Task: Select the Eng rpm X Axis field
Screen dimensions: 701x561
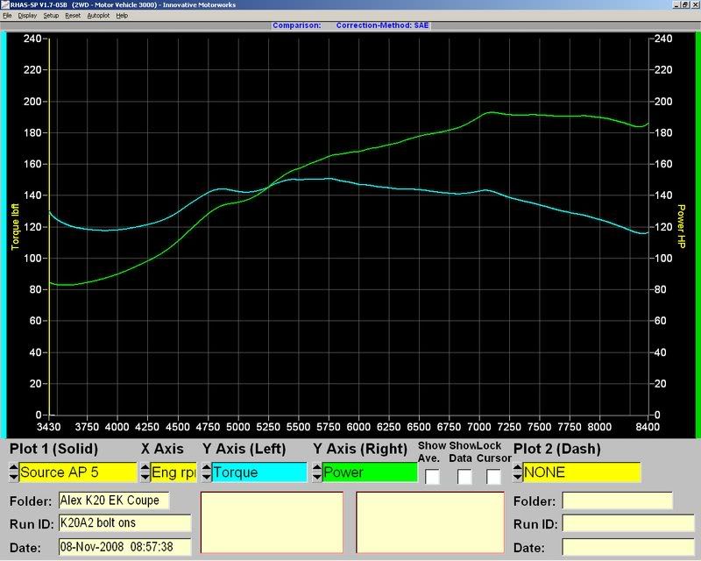Action: 173,472
